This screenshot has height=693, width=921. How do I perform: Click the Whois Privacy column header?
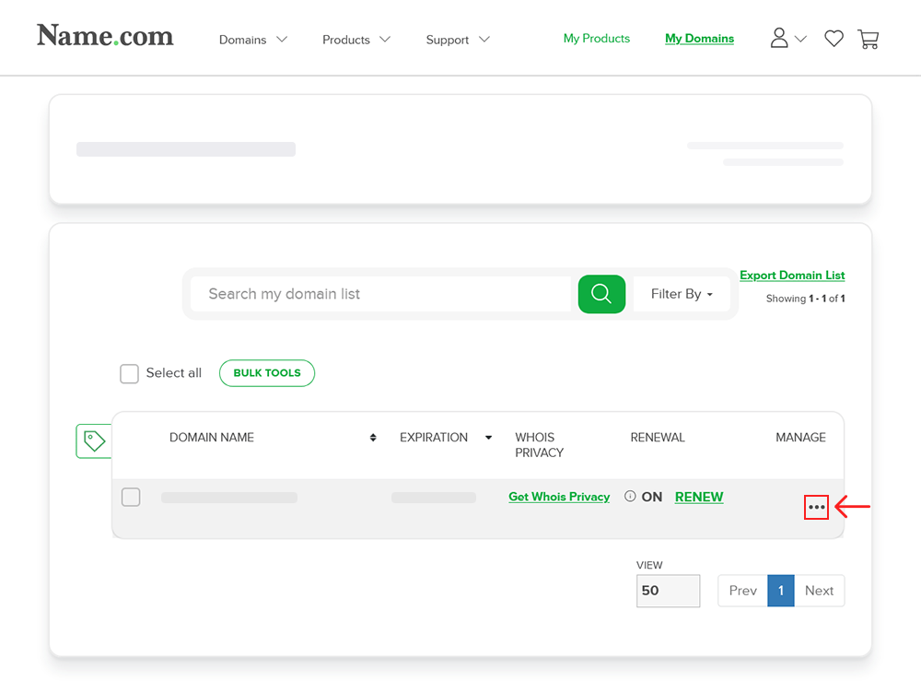pyautogui.click(x=539, y=445)
